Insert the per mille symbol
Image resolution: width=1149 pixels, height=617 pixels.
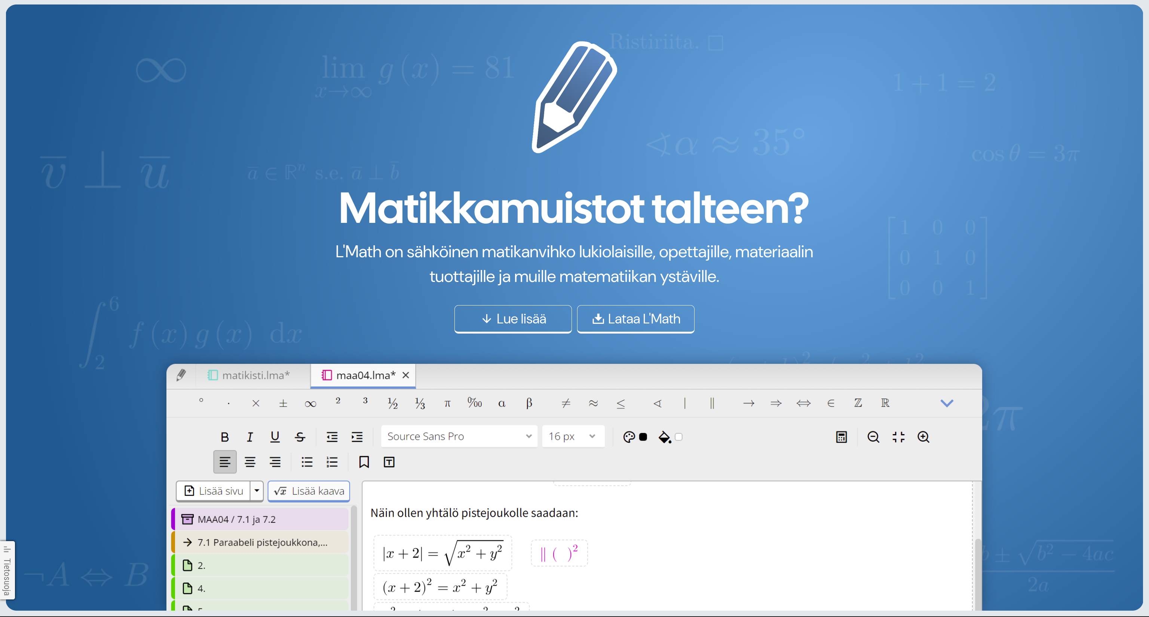(475, 403)
